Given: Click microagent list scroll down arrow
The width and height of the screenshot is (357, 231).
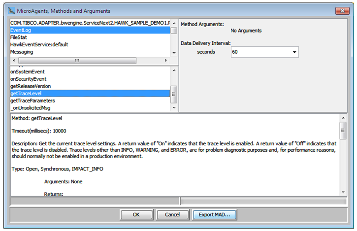Looking at the screenshot, I should pos(174,53).
